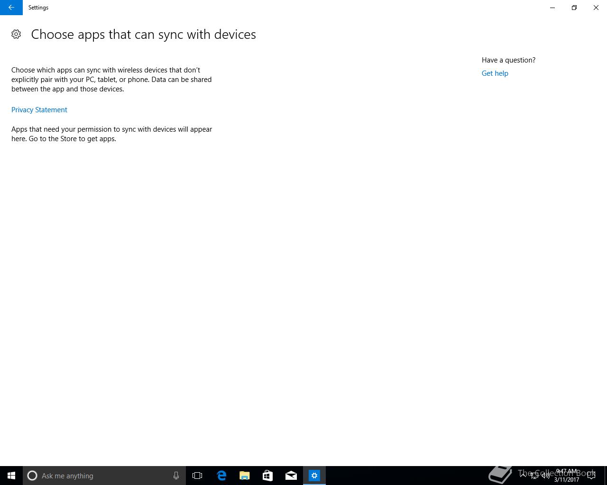Click the Cortana circle icon in search box
This screenshot has height=485, width=607.
[x=32, y=476]
